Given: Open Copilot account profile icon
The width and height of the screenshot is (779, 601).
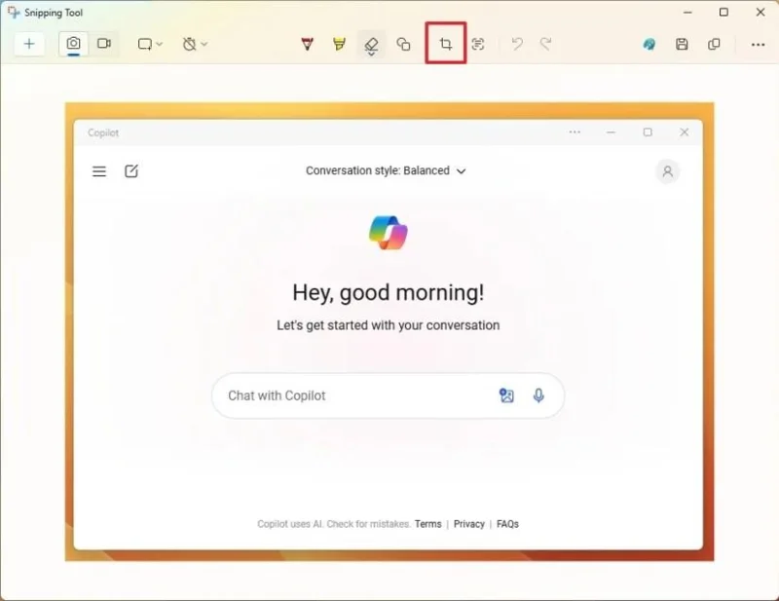Looking at the screenshot, I should (668, 171).
